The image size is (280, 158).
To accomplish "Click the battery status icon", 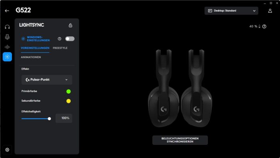I will (x=260, y=26).
